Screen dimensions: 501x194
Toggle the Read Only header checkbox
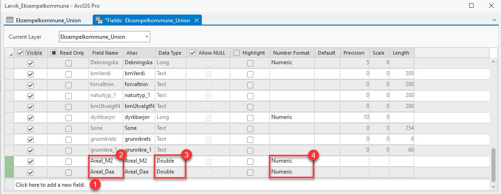click(54, 53)
